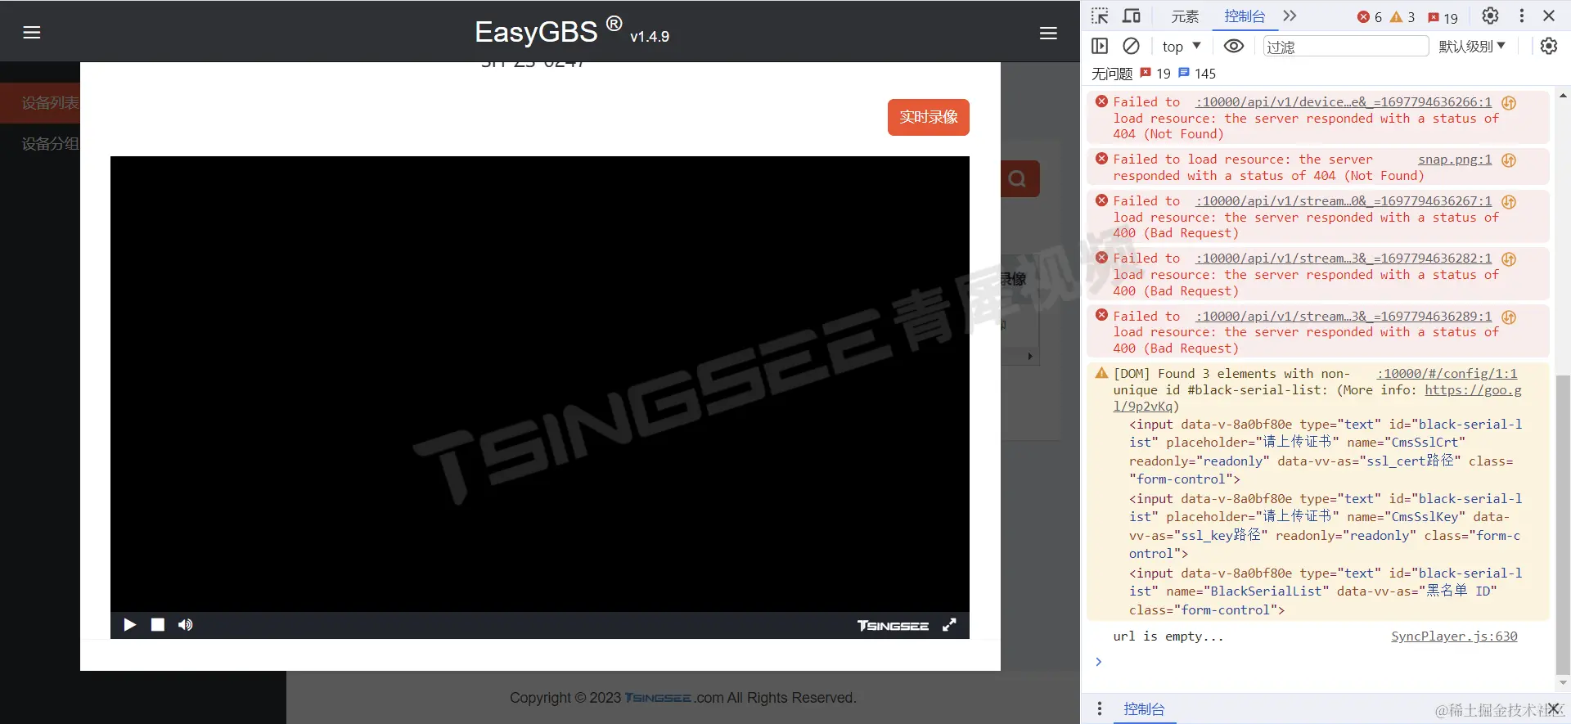Show the console sidebar panel
Viewport: 1571px width, 724px height.
pyautogui.click(x=1100, y=47)
